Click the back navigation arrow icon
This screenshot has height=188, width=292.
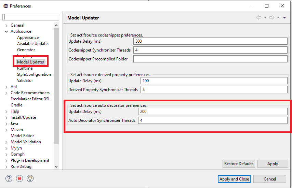(259, 18)
